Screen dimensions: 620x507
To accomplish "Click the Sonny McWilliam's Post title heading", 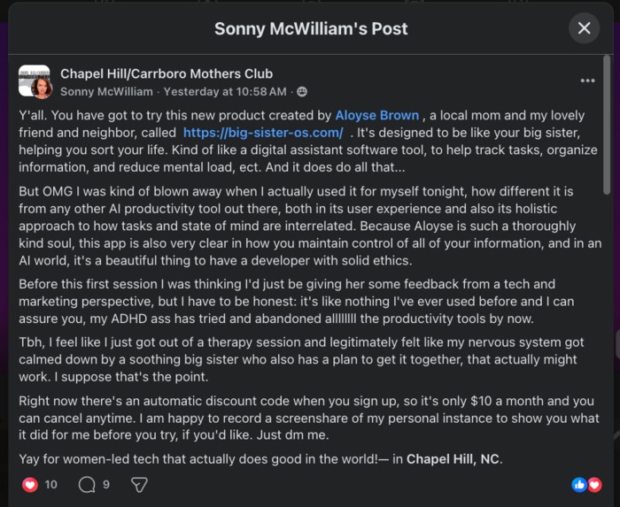I will click(311, 28).
